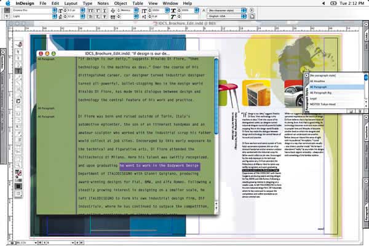The image size is (369, 246).
Task: Open the Layout menu
Action: (71, 3)
